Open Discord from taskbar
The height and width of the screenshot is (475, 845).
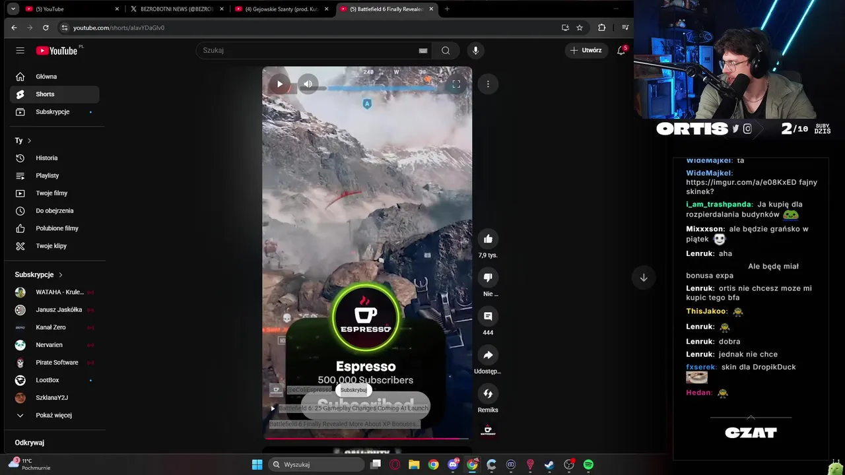tap(453, 464)
